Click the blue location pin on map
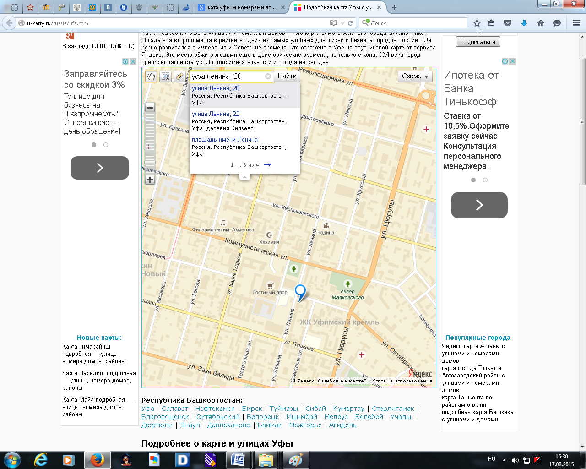586x469 pixels. tap(300, 293)
